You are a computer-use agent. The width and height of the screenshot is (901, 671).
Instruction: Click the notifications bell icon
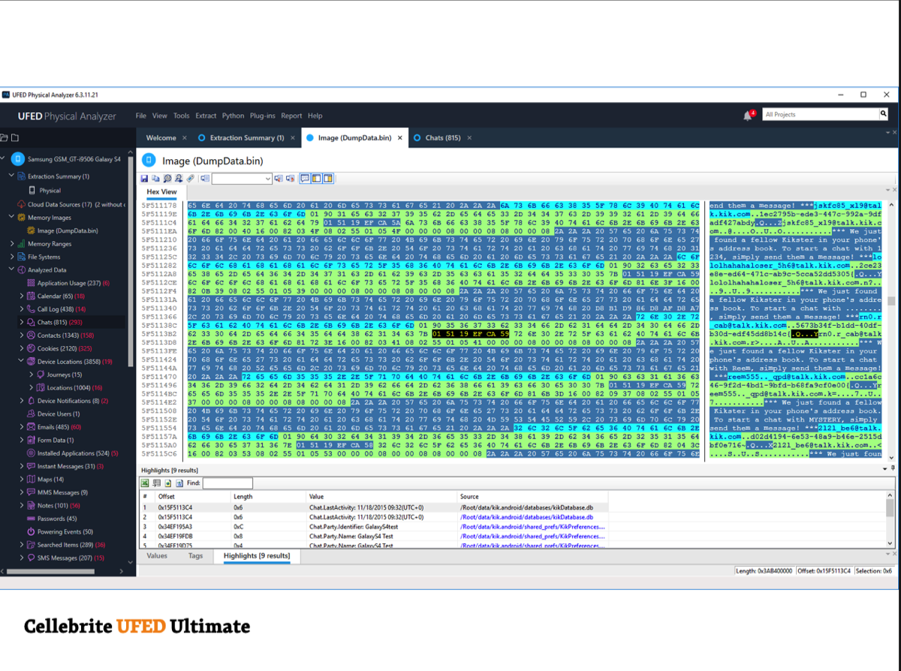tap(747, 115)
